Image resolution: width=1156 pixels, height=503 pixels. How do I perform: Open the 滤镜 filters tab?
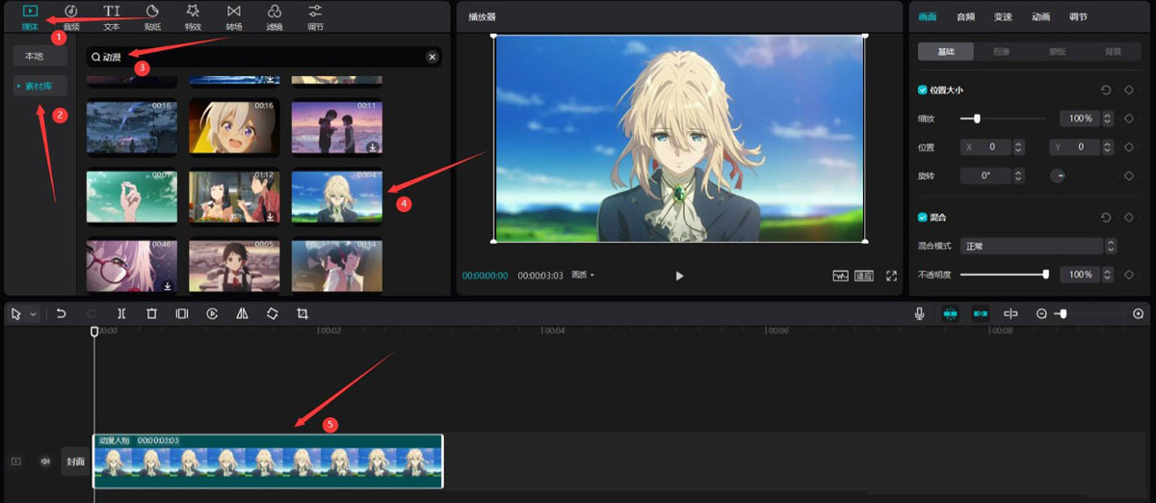275,17
